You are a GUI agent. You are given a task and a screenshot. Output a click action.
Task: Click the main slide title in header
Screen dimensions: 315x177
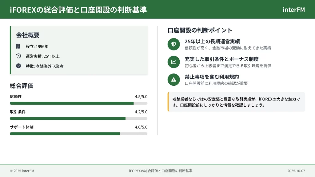point(78,10)
